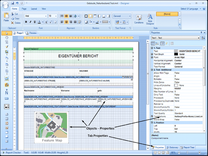Enable center horizontal alignment
The height and width of the screenshot is (156, 208).
[66, 22]
